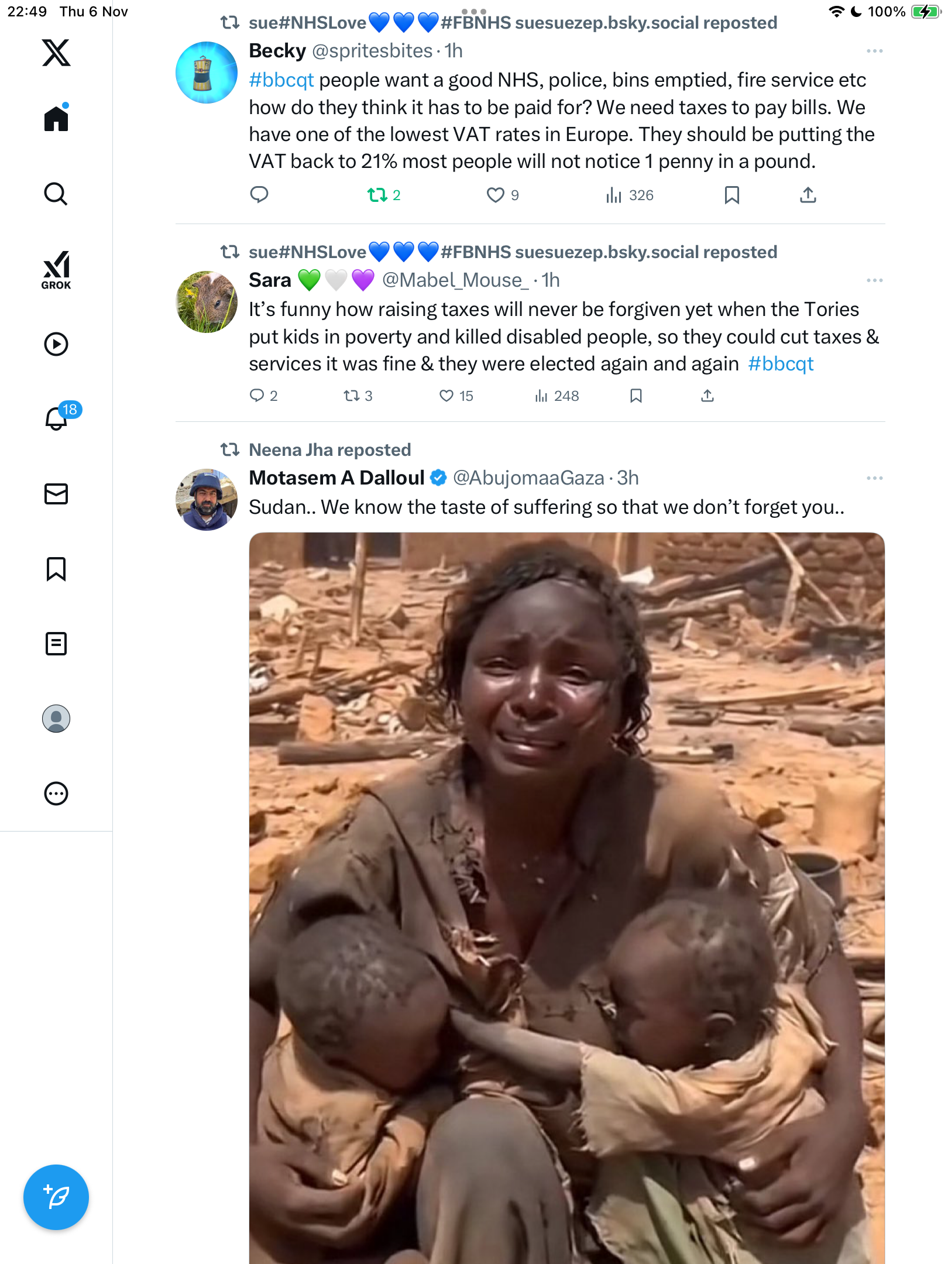
Task: Undo repost on Becky's post
Action: (377, 195)
